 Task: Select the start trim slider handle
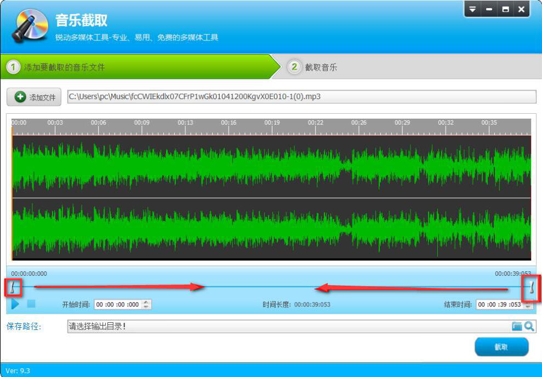click(x=13, y=287)
